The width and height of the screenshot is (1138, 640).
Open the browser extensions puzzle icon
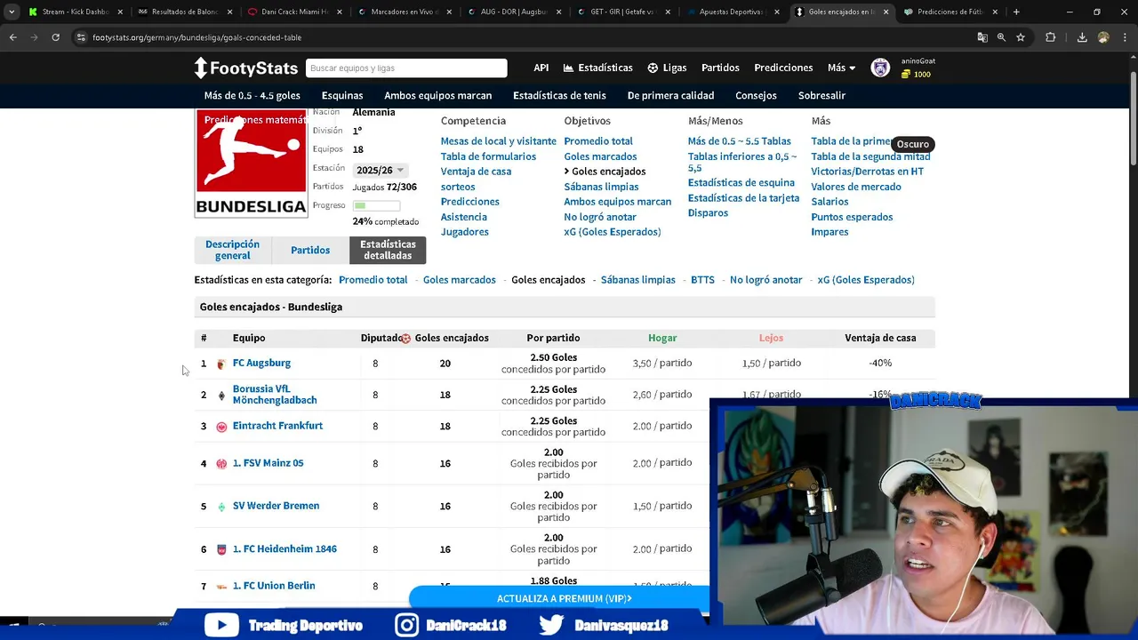coord(1051,37)
